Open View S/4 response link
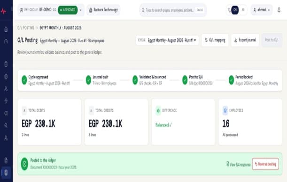This screenshot has height=182, width=287. coord(238,164)
